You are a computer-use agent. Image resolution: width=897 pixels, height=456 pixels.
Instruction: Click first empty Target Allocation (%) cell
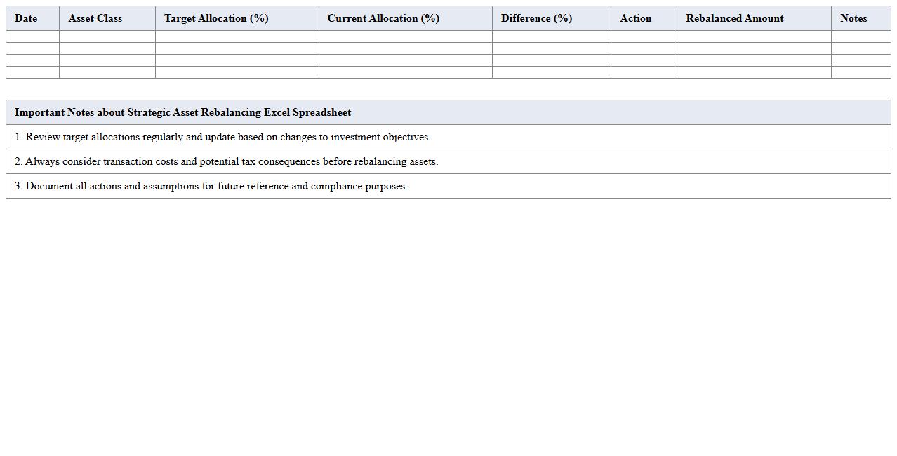click(237, 36)
